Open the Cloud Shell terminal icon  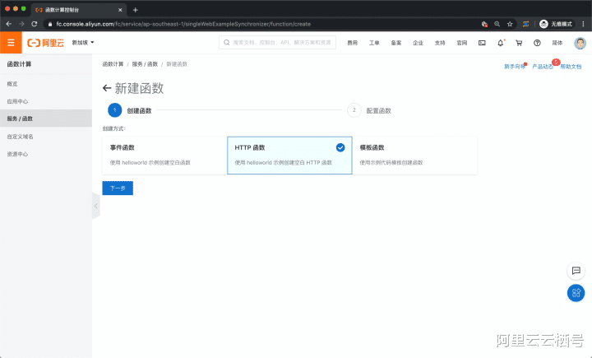pyautogui.click(x=482, y=43)
